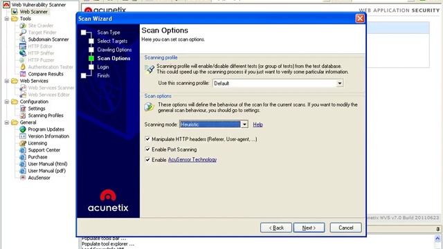Image resolution: width=443 pixels, height=249 pixels.
Task: Collapse the Web Services tree node
Action: point(7,81)
